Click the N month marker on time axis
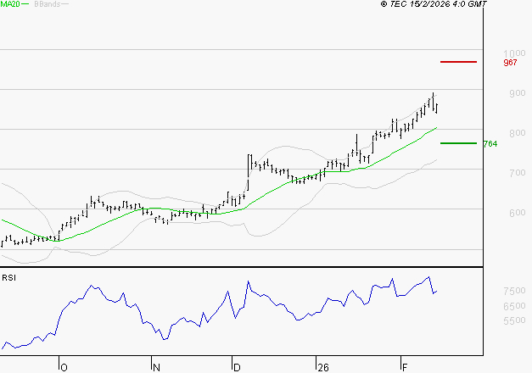The width and height of the screenshot is (532, 373). click(156, 368)
